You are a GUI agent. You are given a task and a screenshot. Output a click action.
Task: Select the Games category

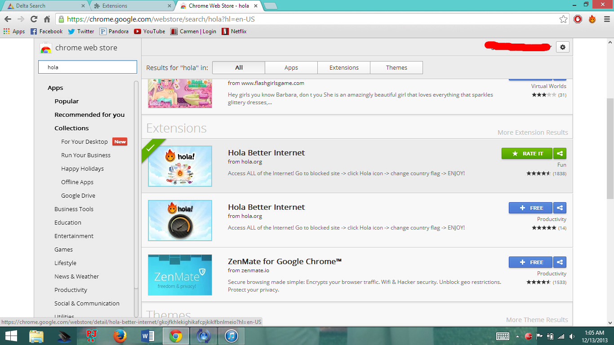point(63,249)
